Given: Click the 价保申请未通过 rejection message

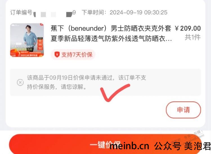Looking at the screenshot, I should coord(87,82).
